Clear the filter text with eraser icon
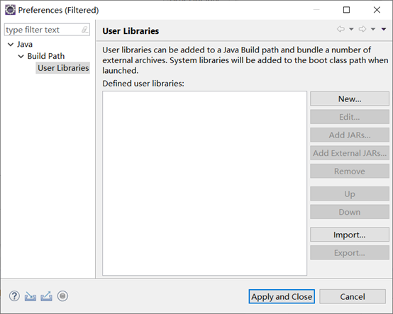The height and width of the screenshot is (314, 393). pos(85,30)
